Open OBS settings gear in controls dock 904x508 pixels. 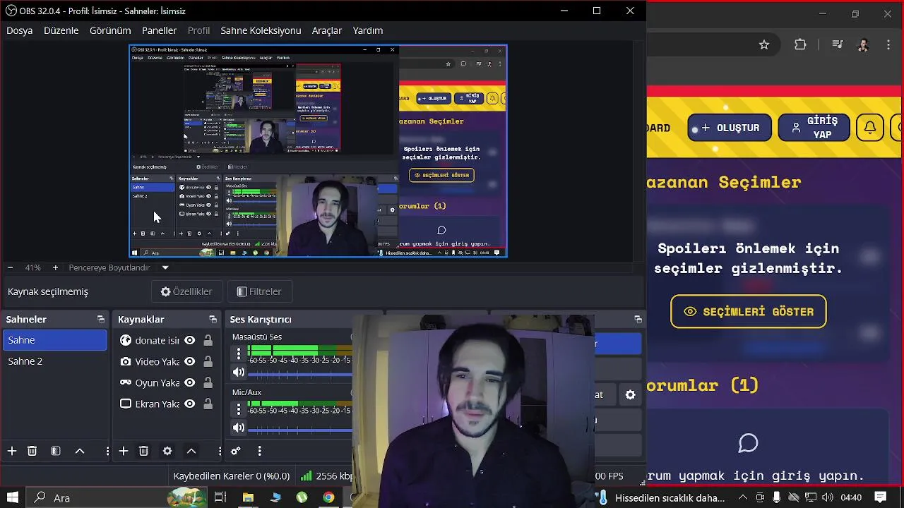click(x=631, y=395)
